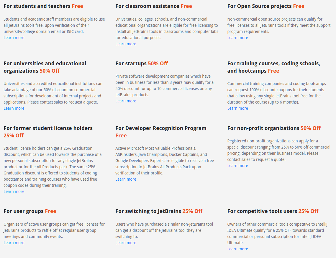Follow Learn more under user groups
Screen dimensions: 336x258
pyautogui.click(x=14, y=243)
